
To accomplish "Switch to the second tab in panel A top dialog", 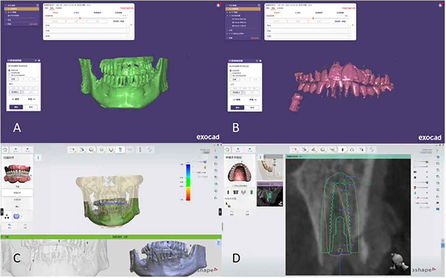I will pyautogui.click(x=52, y=8).
